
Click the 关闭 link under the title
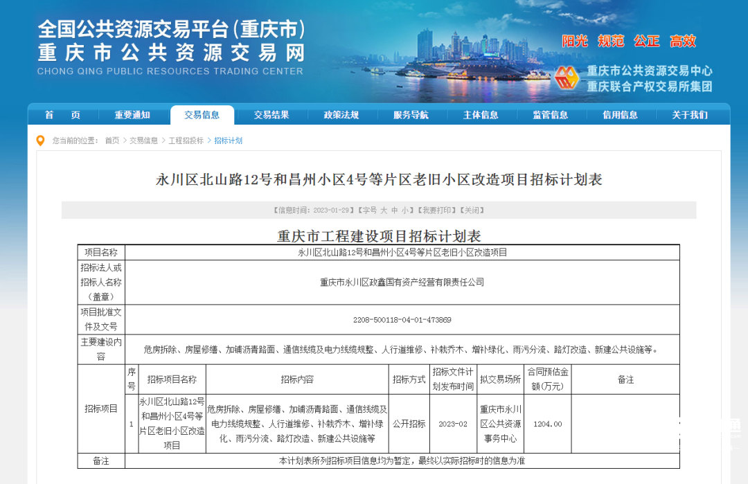click(472, 210)
